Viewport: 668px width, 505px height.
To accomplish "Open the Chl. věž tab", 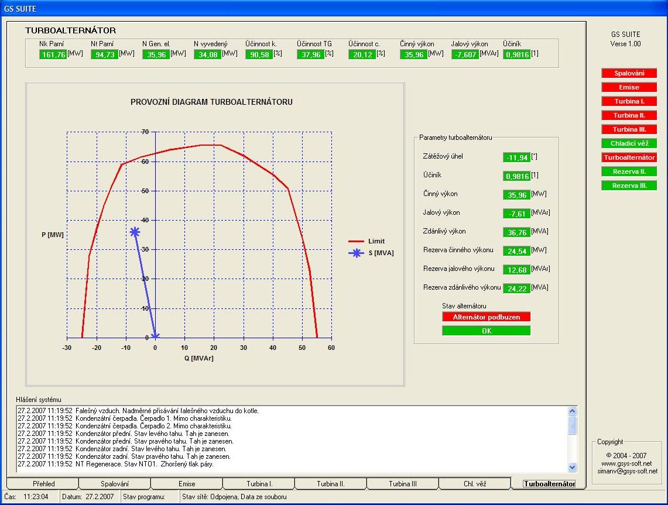I will [x=474, y=484].
